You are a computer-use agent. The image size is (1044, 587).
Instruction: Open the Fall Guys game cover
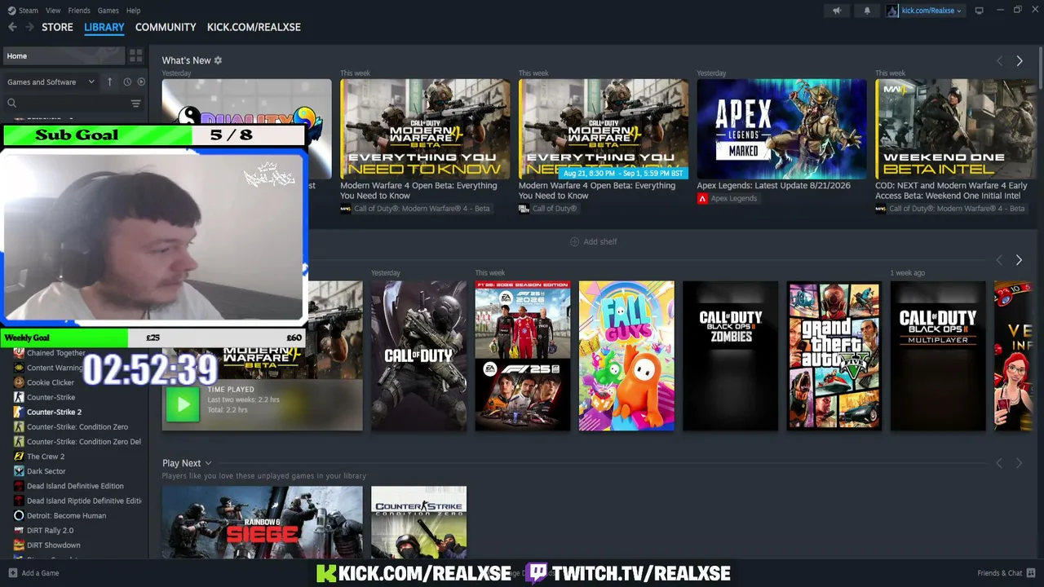click(626, 355)
